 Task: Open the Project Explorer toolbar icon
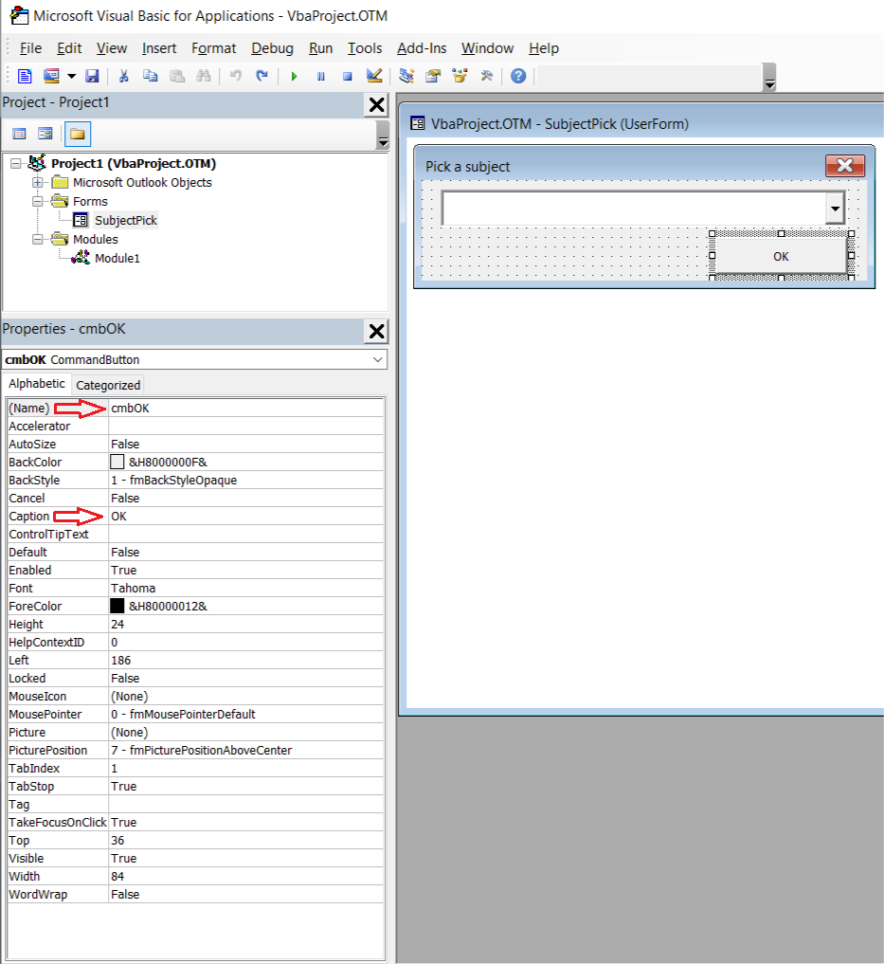(406, 76)
